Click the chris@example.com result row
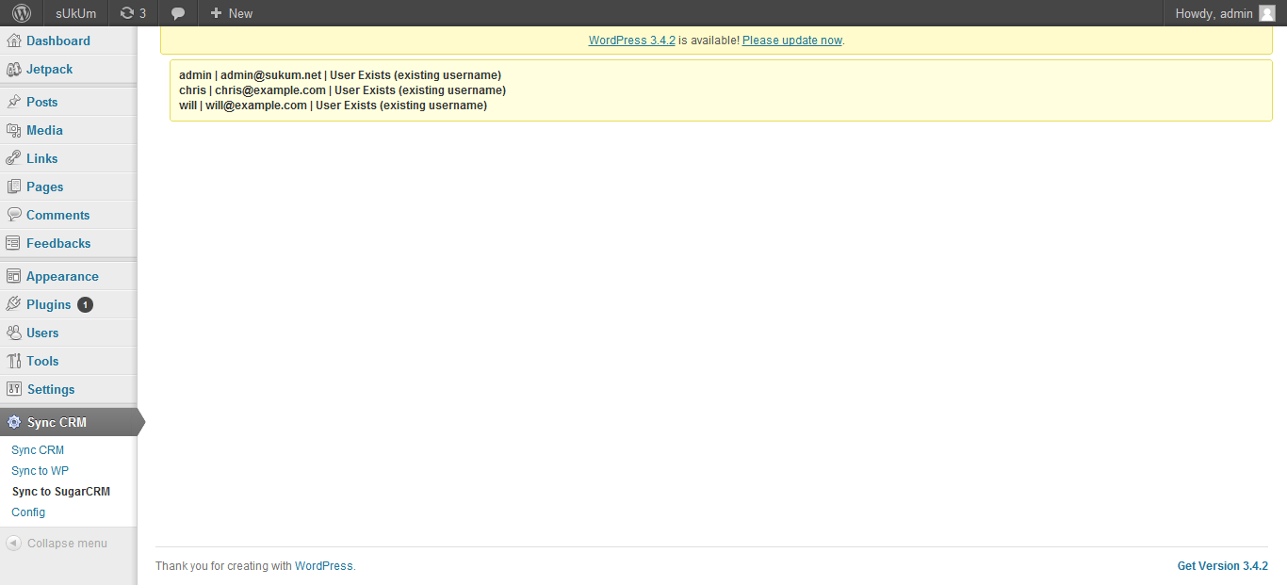Image resolution: width=1287 pixels, height=585 pixels. pos(342,90)
